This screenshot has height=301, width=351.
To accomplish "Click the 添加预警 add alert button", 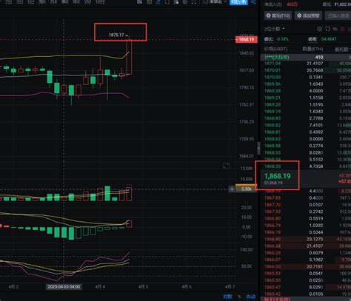I will click(308, 16).
